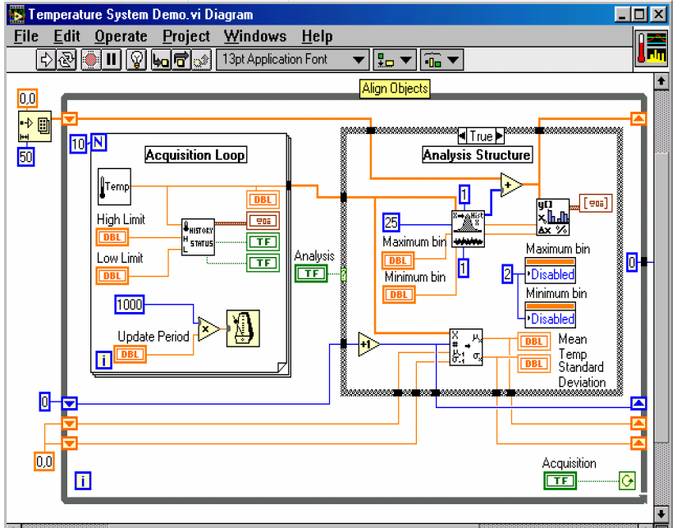Toggle the Highlight Execution light bulb

[x=137, y=59]
